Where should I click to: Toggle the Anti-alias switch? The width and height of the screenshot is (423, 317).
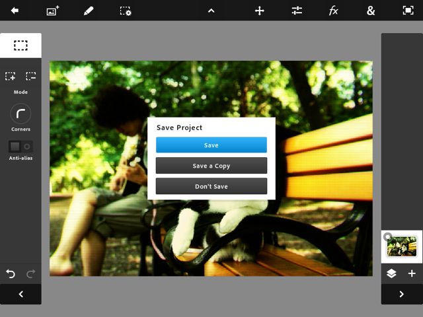pyautogui.click(x=20, y=147)
